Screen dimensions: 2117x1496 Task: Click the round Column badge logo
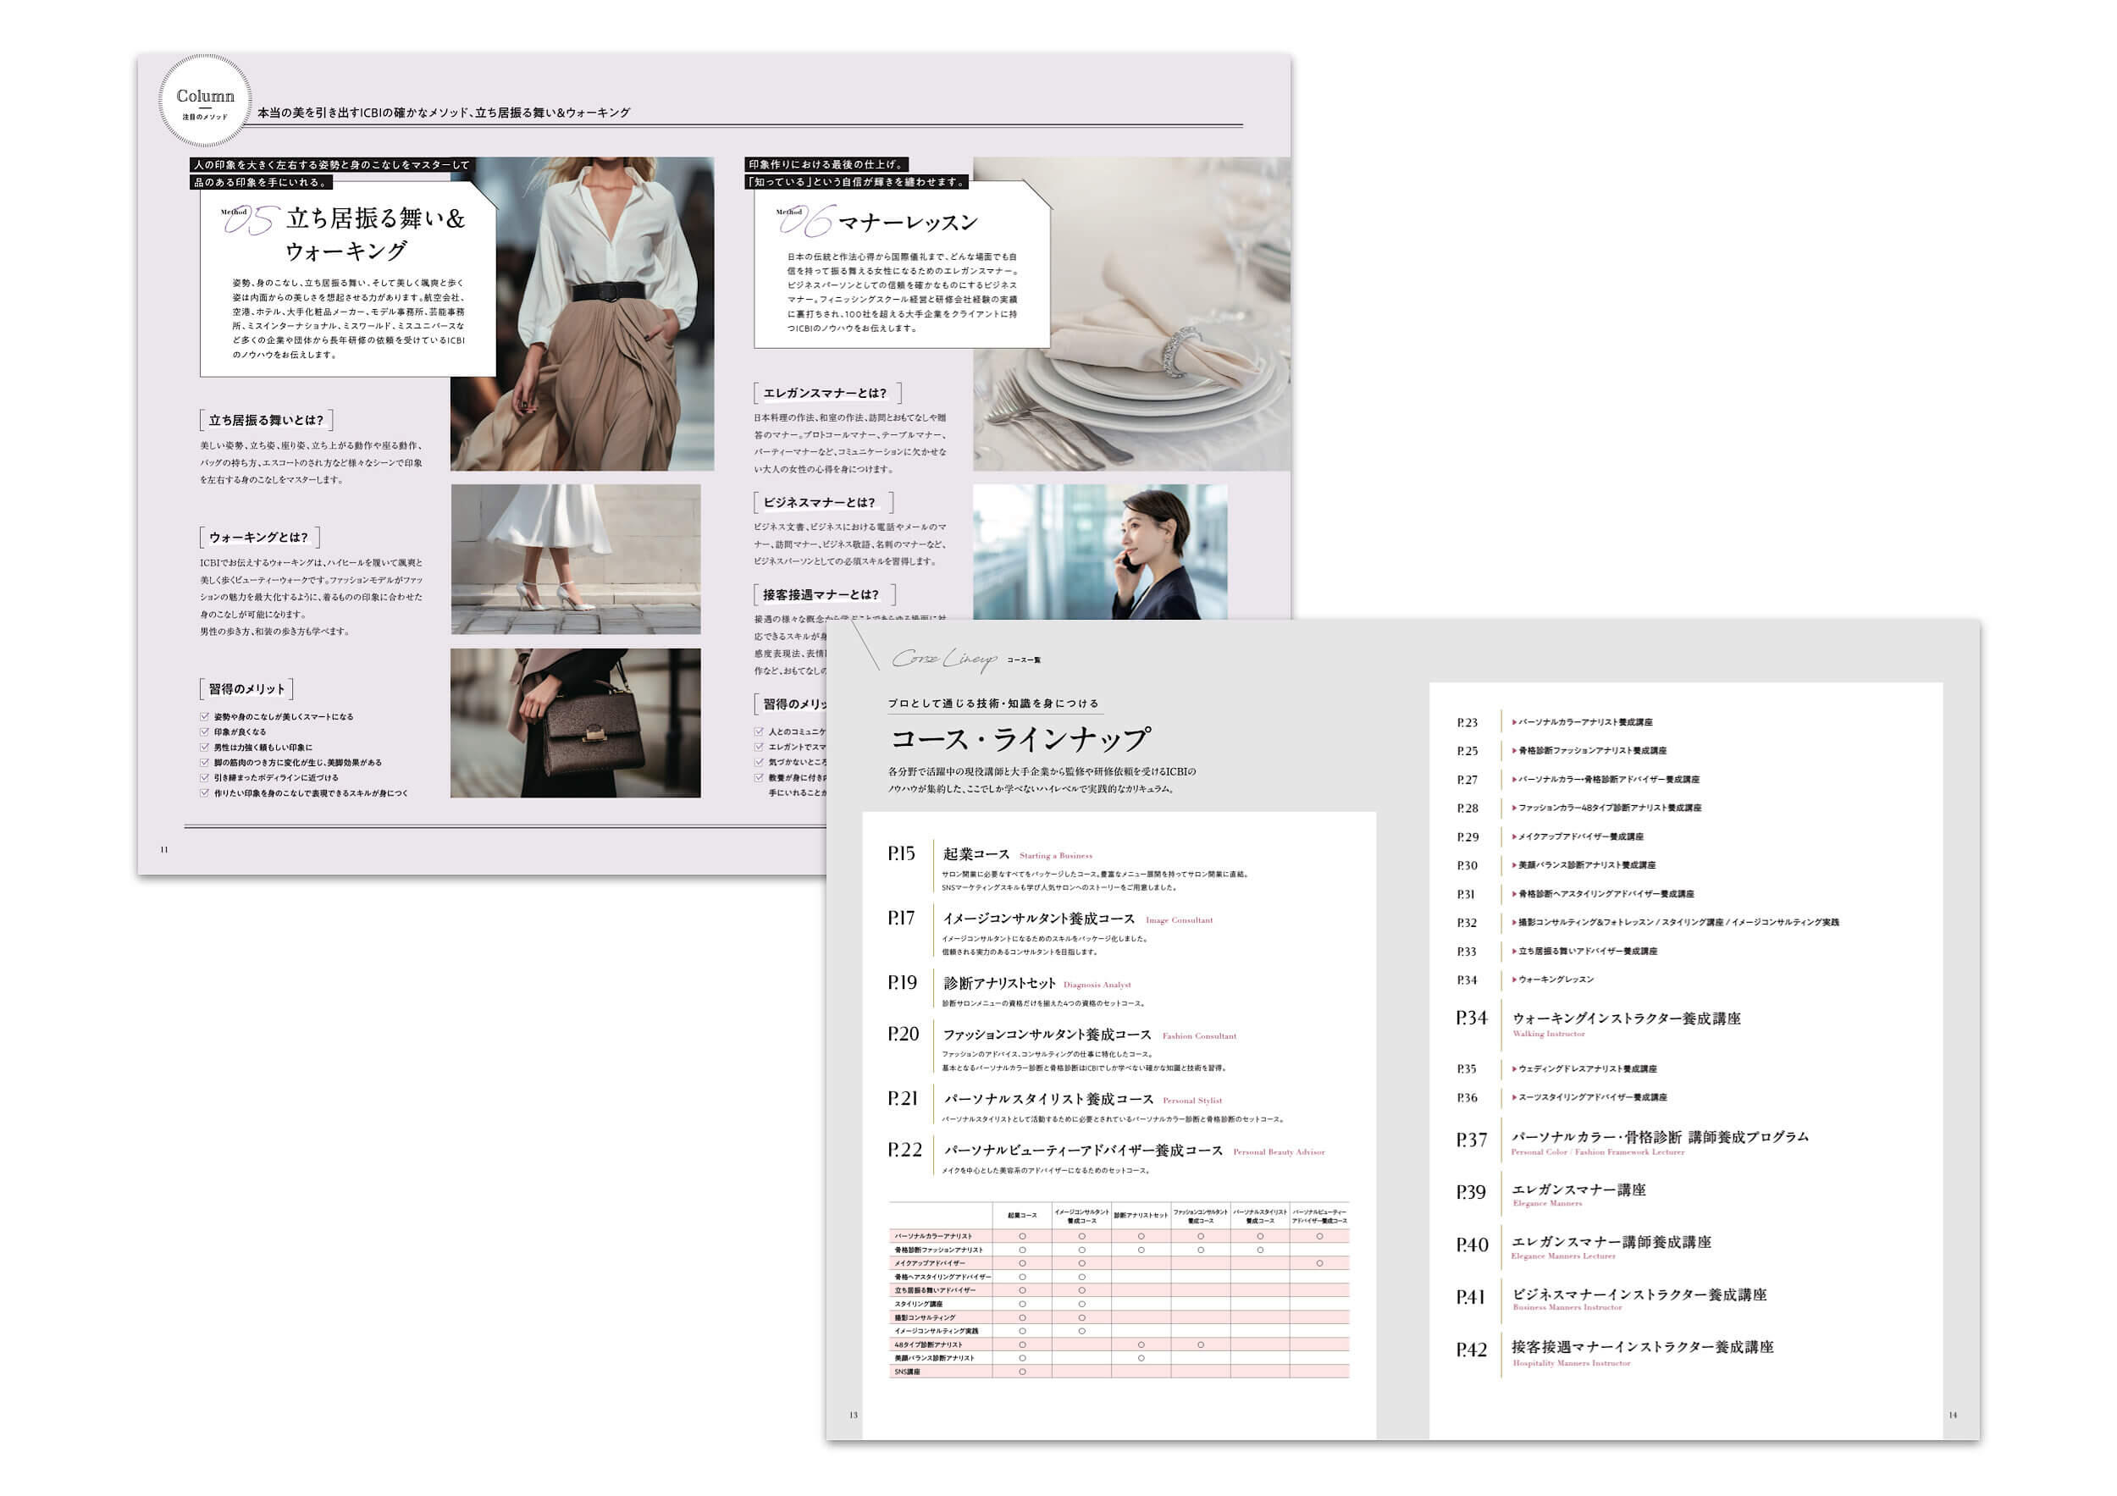pyautogui.click(x=205, y=101)
